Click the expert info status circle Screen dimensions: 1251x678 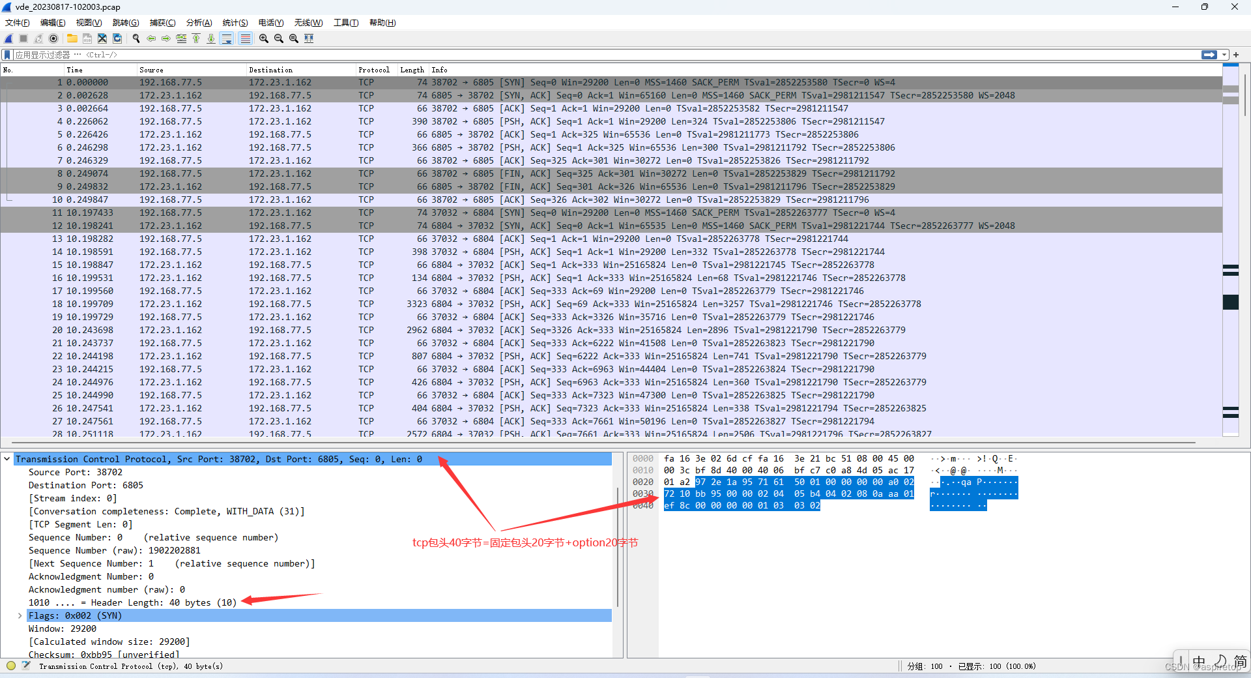(x=11, y=666)
